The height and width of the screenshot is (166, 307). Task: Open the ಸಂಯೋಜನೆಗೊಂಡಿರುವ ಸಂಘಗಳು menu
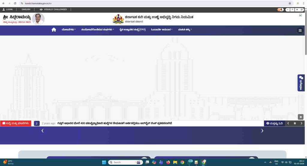point(97,30)
